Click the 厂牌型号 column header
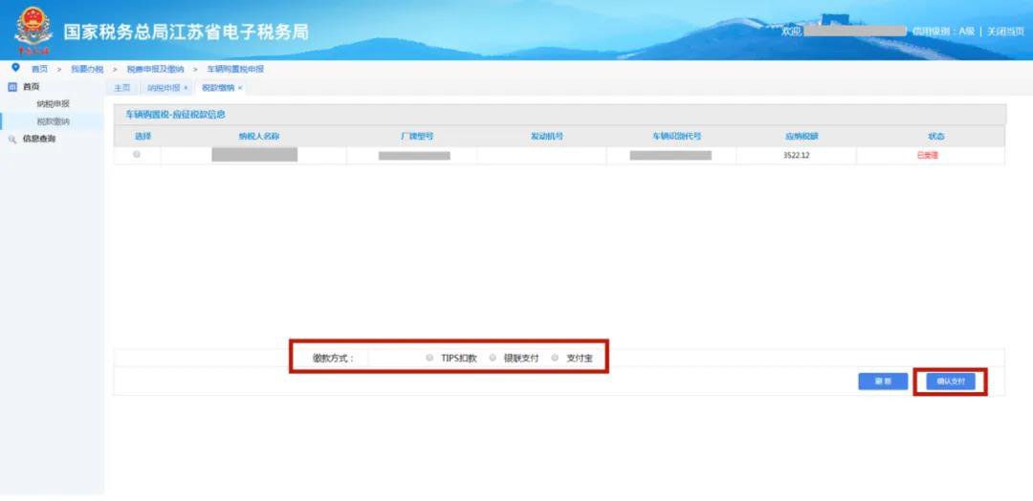The height and width of the screenshot is (501, 1033). pos(416,137)
